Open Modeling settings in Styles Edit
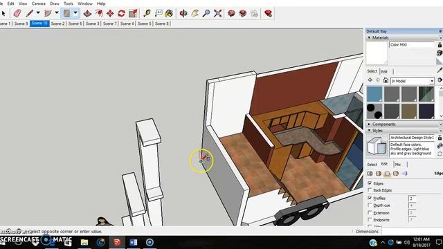This screenshot has width=443, height=249. (404, 174)
